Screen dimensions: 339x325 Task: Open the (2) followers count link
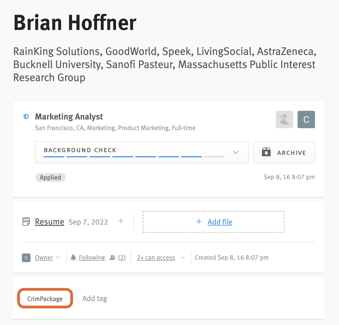click(x=122, y=257)
